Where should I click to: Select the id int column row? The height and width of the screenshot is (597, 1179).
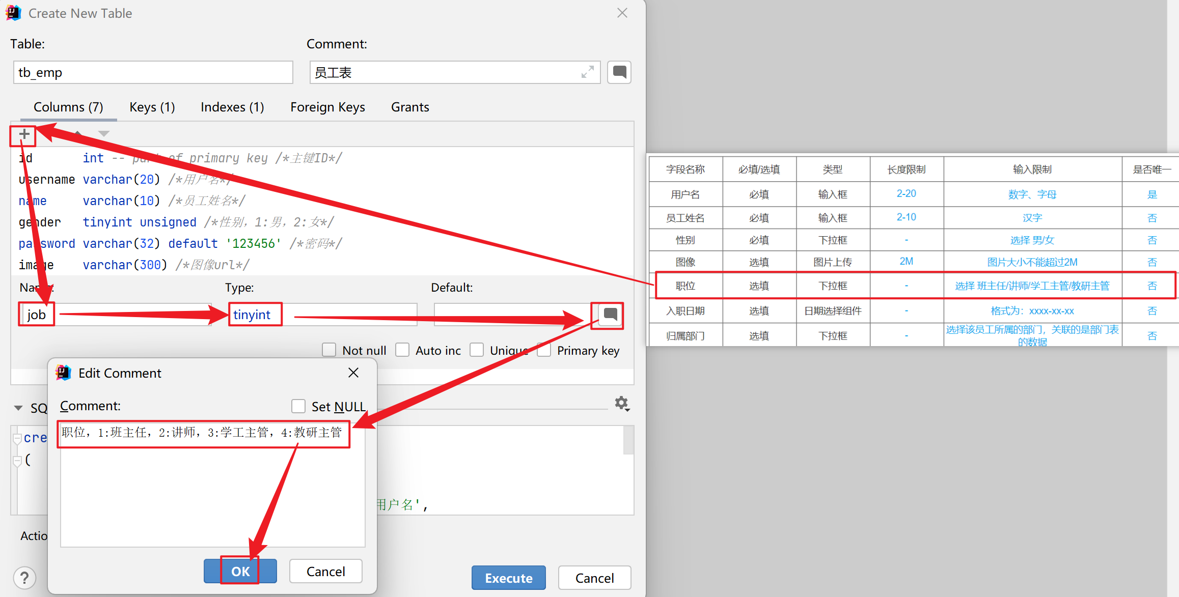322,158
